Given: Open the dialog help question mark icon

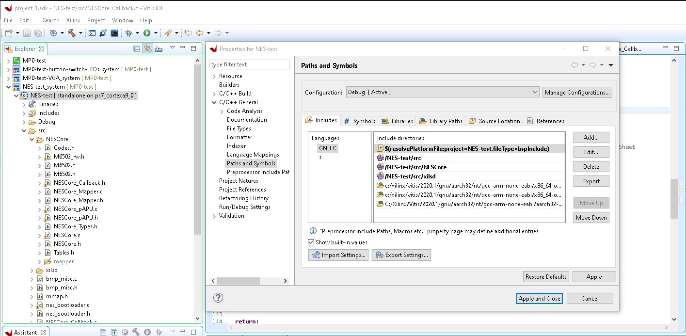Looking at the screenshot, I should click(x=218, y=298).
